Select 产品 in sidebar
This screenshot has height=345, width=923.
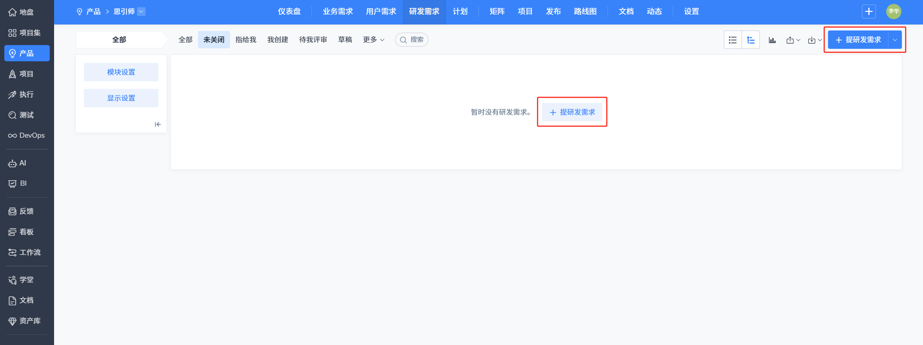click(27, 53)
